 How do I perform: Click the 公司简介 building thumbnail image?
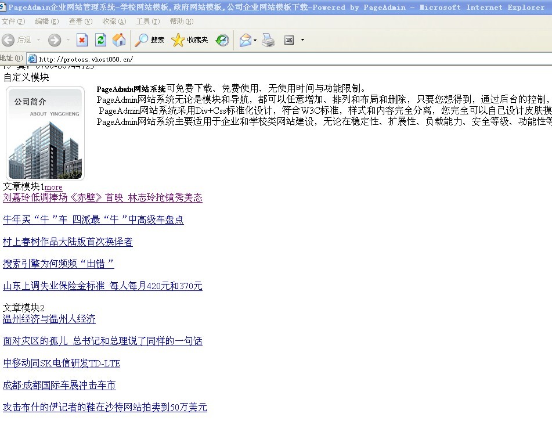click(x=45, y=134)
